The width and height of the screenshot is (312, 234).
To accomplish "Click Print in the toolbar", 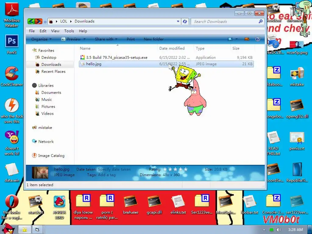I will (131, 39).
